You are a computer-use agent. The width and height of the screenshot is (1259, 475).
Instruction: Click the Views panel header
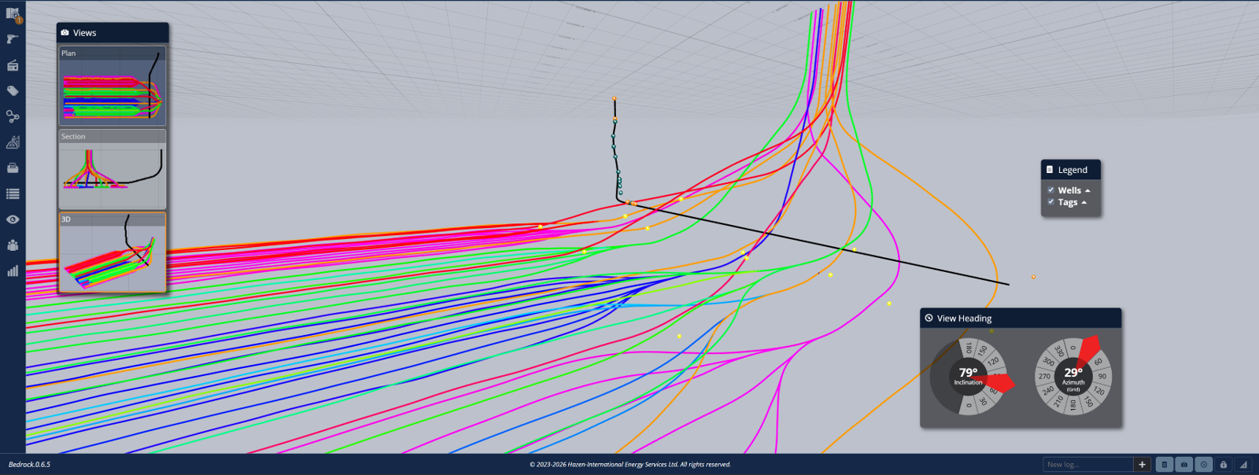[x=113, y=33]
